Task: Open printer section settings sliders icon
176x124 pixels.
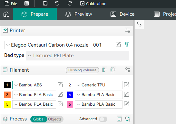Action: (x=128, y=31)
